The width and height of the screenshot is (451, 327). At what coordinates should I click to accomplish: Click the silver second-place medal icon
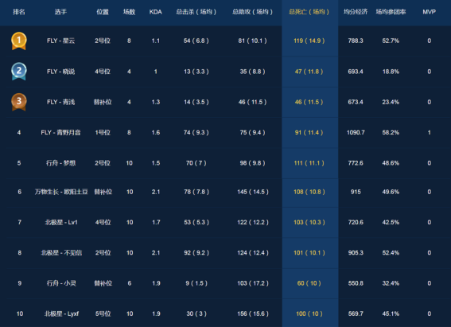pos(19,72)
